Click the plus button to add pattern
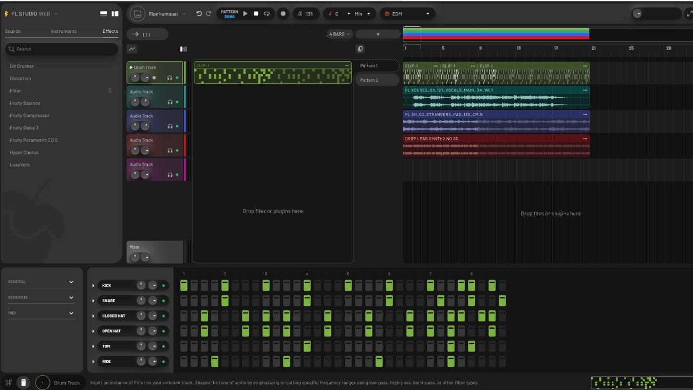Viewport: 693px width, 390px height. [378, 34]
